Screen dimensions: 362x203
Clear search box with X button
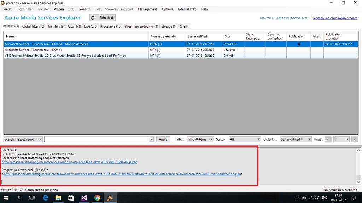coord(151,139)
